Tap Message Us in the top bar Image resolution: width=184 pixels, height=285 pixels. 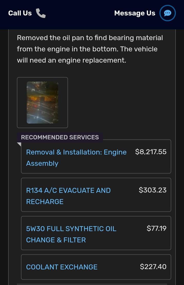point(135,13)
